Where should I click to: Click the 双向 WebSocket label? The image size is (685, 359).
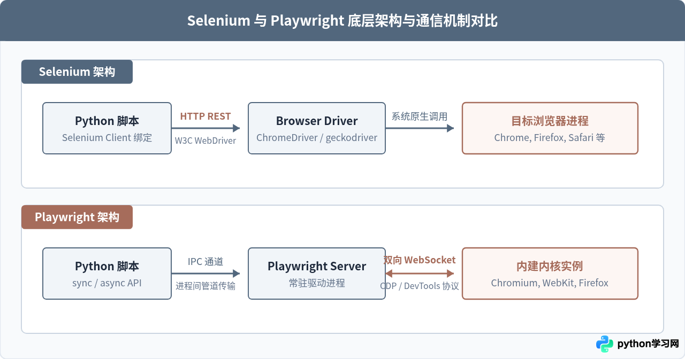click(420, 260)
